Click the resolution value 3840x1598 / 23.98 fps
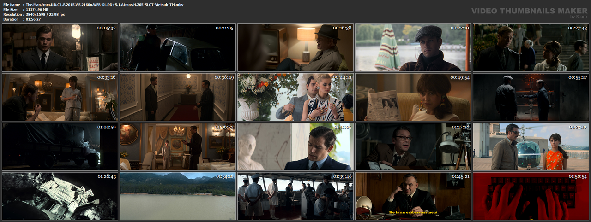This screenshot has height=222, width=591. (x=45, y=14)
